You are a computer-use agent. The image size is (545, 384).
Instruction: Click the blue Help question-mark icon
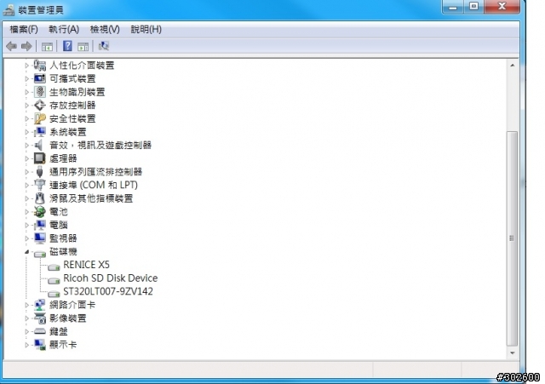click(67, 46)
